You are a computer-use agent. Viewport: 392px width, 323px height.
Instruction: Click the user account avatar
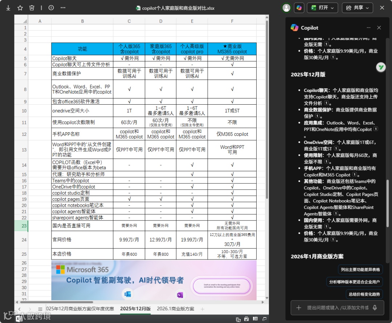point(286,8)
